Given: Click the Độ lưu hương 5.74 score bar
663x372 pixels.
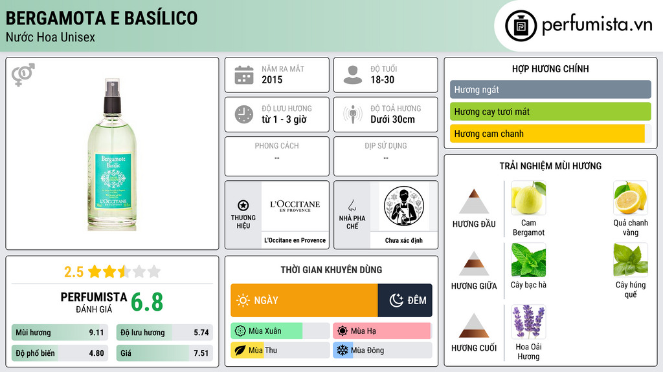Looking at the screenshot, I should 164,333.
